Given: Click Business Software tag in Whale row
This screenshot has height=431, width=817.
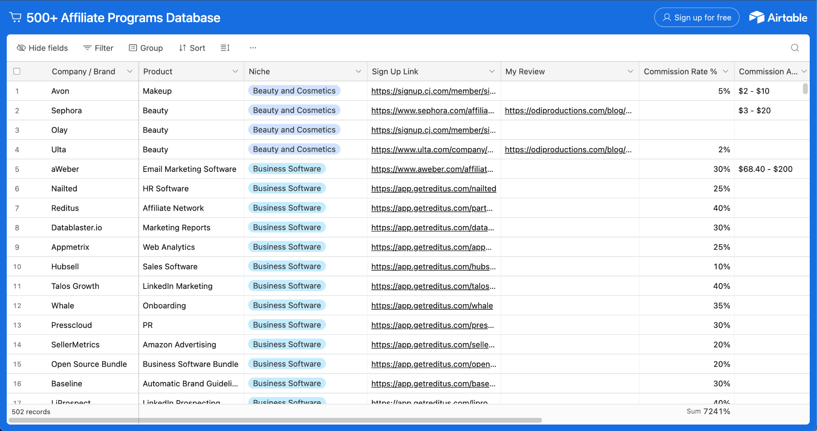Looking at the screenshot, I should (x=287, y=305).
